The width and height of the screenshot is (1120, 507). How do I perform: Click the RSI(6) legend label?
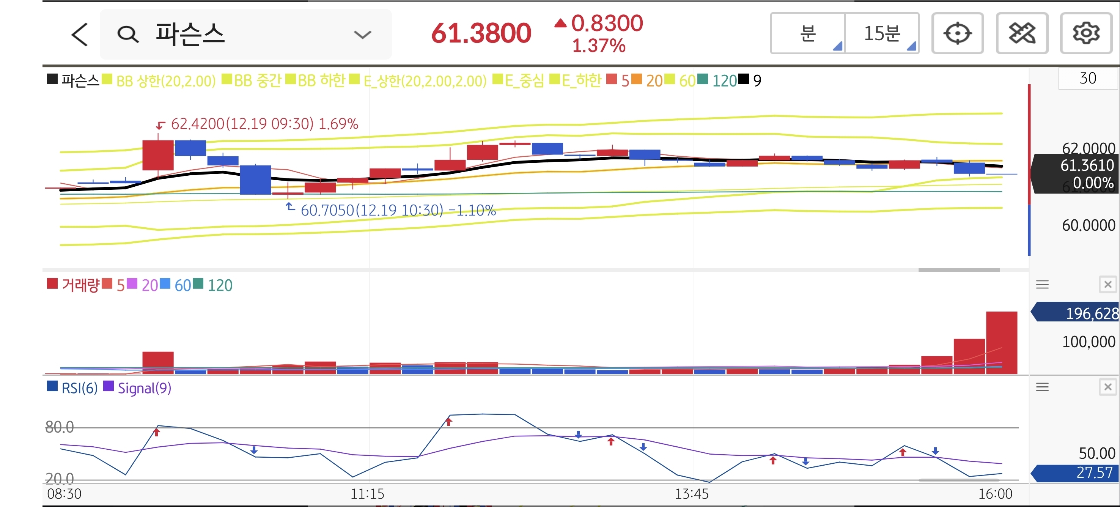79,388
